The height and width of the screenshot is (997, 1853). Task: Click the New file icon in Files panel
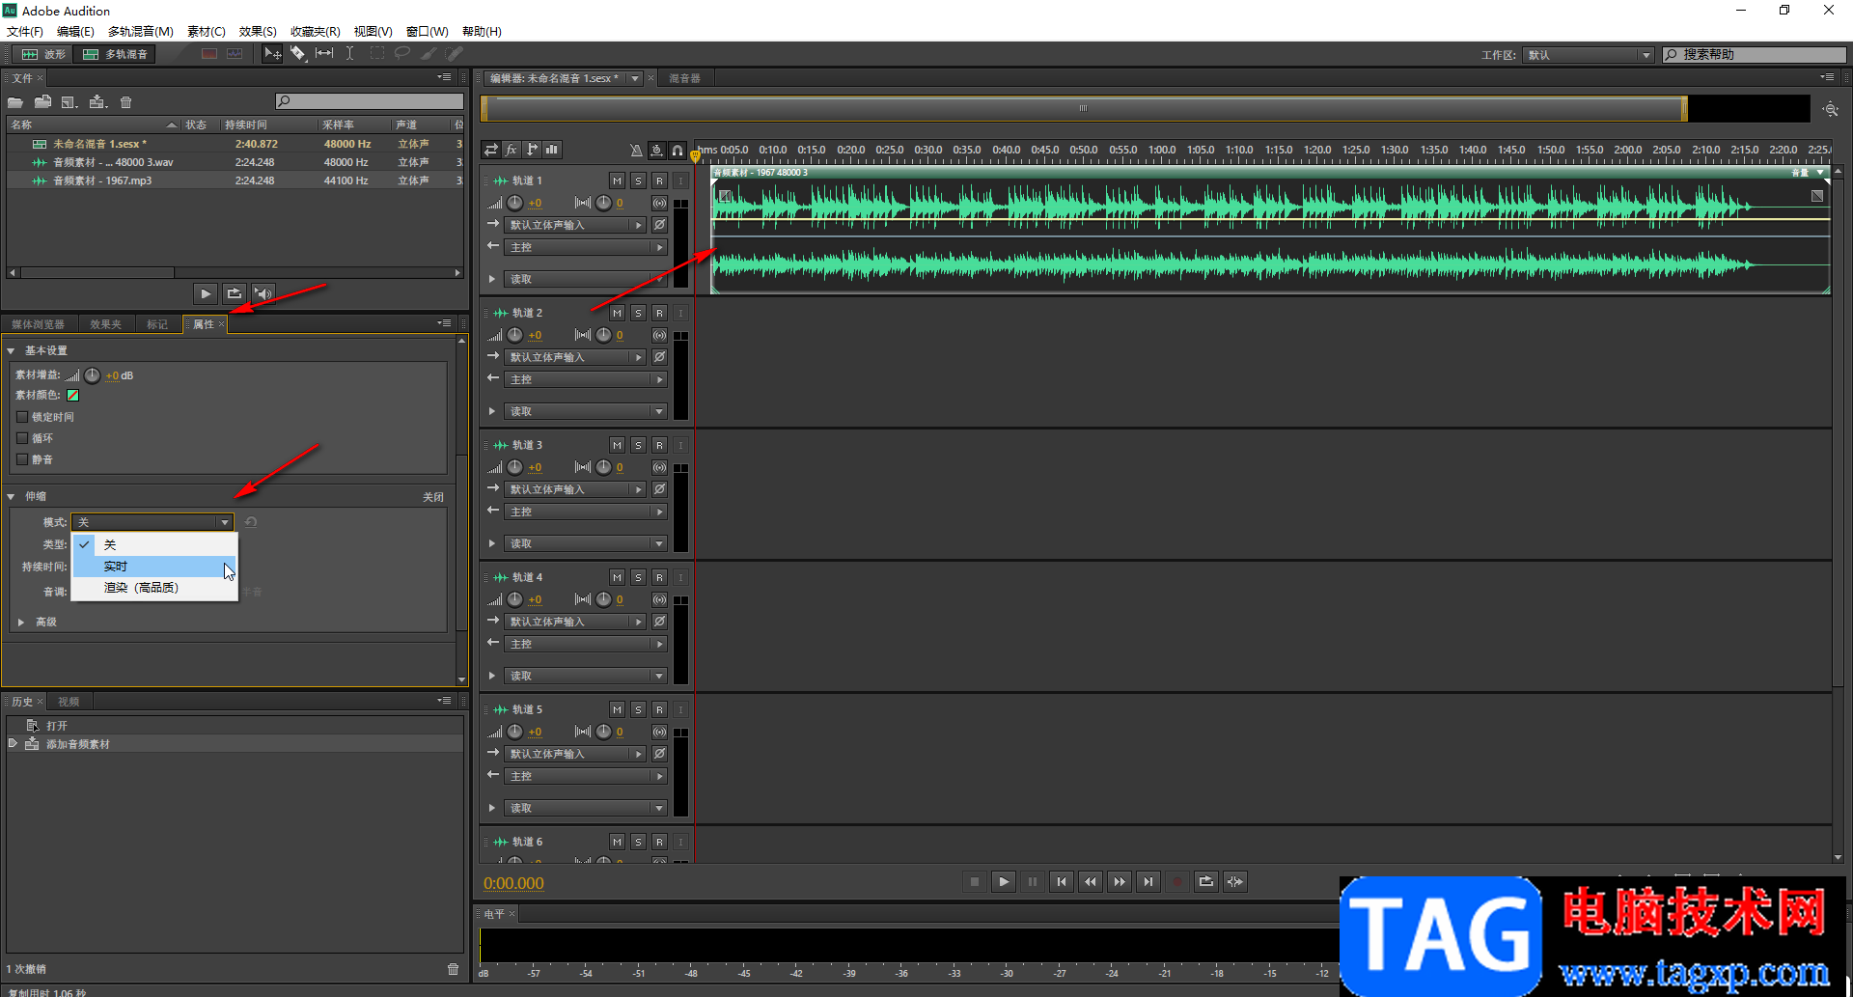pyautogui.click(x=69, y=102)
